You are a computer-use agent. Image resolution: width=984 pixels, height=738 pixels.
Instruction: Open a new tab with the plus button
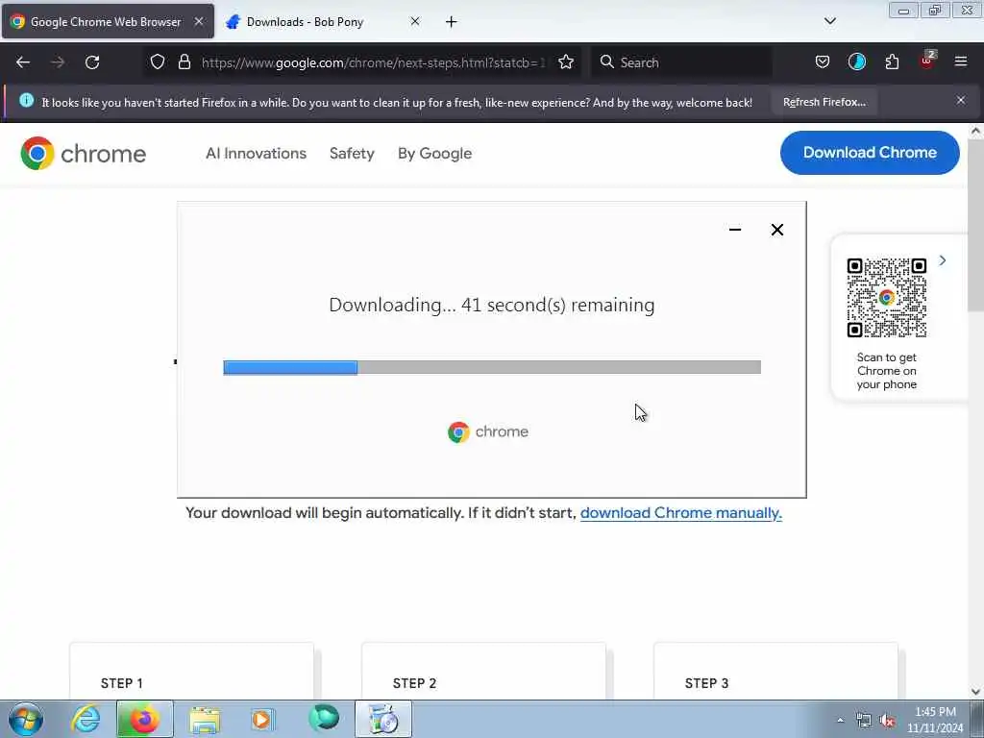pos(452,22)
